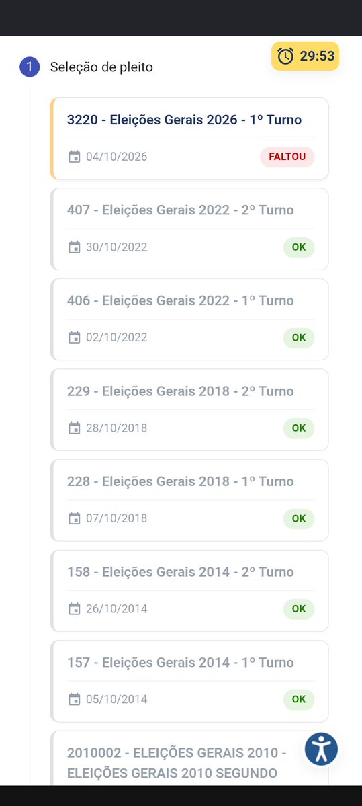Open the accessibility widget icon
Screen dimensions: 362x806
point(322,750)
